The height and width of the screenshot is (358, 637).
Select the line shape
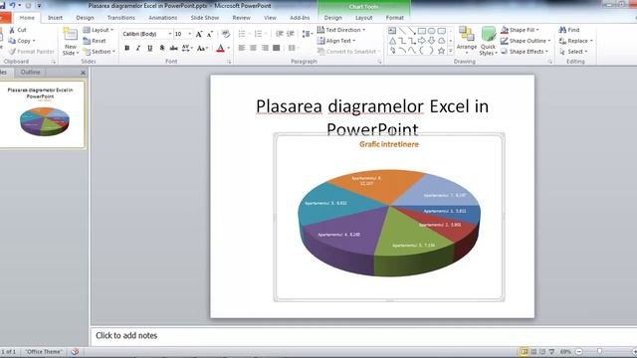pyautogui.click(x=402, y=31)
